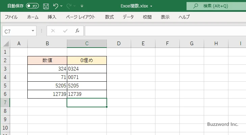Click inside the formula bar input area

[166, 31]
